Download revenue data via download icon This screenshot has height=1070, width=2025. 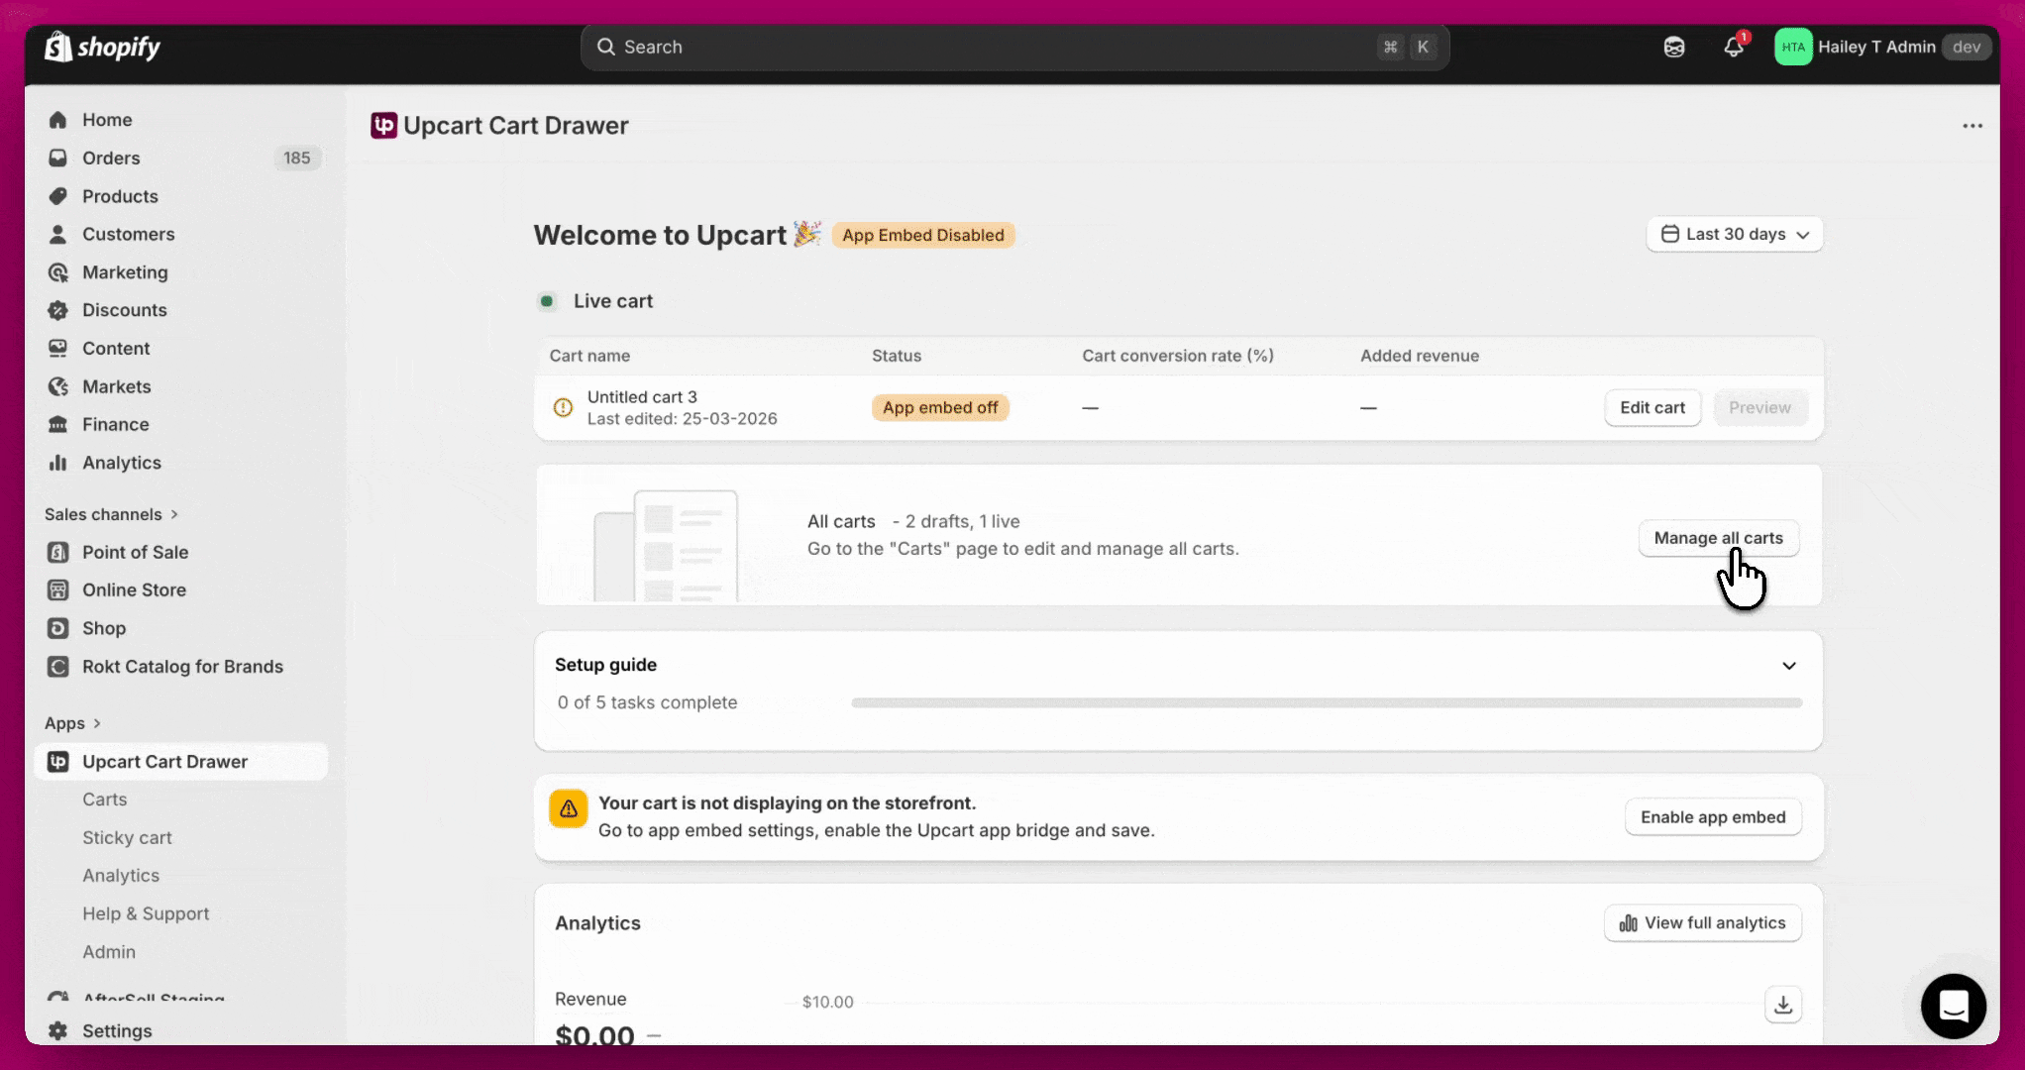click(1783, 1005)
